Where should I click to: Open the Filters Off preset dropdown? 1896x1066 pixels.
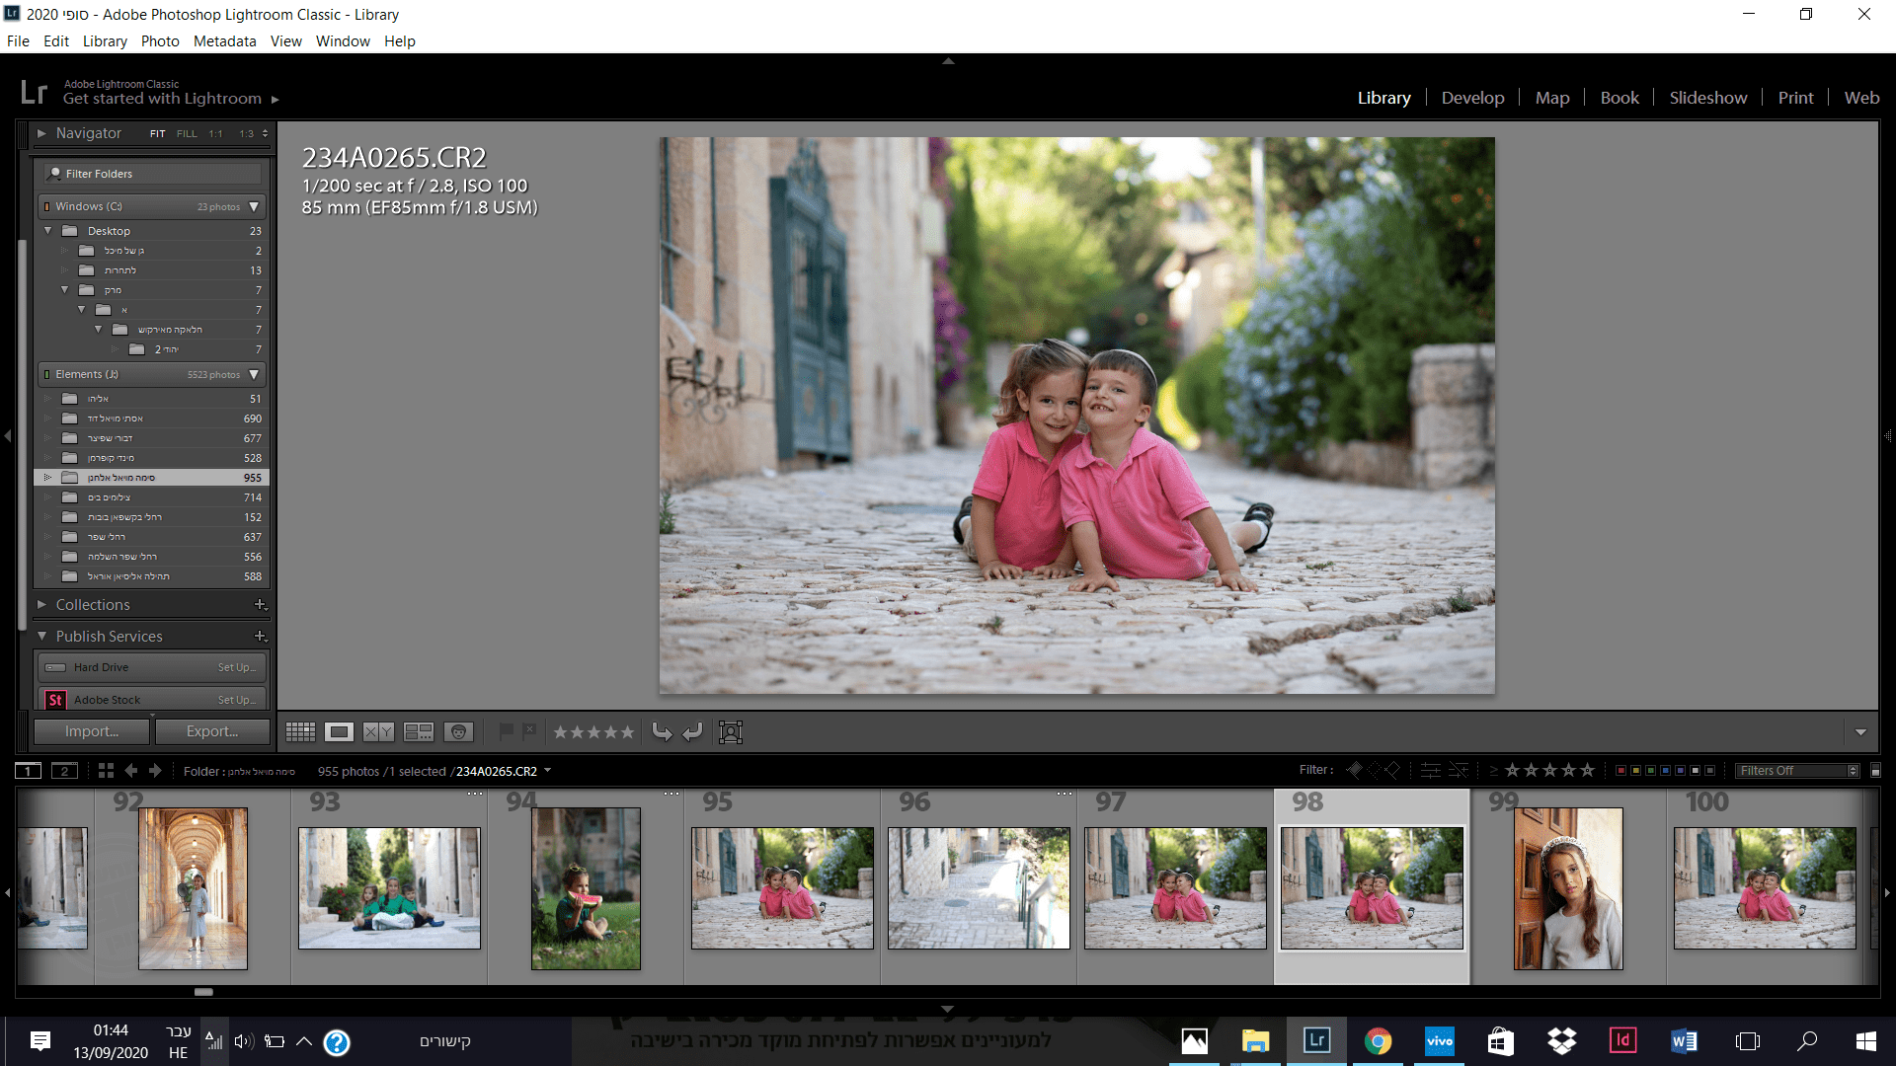(x=1797, y=771)
